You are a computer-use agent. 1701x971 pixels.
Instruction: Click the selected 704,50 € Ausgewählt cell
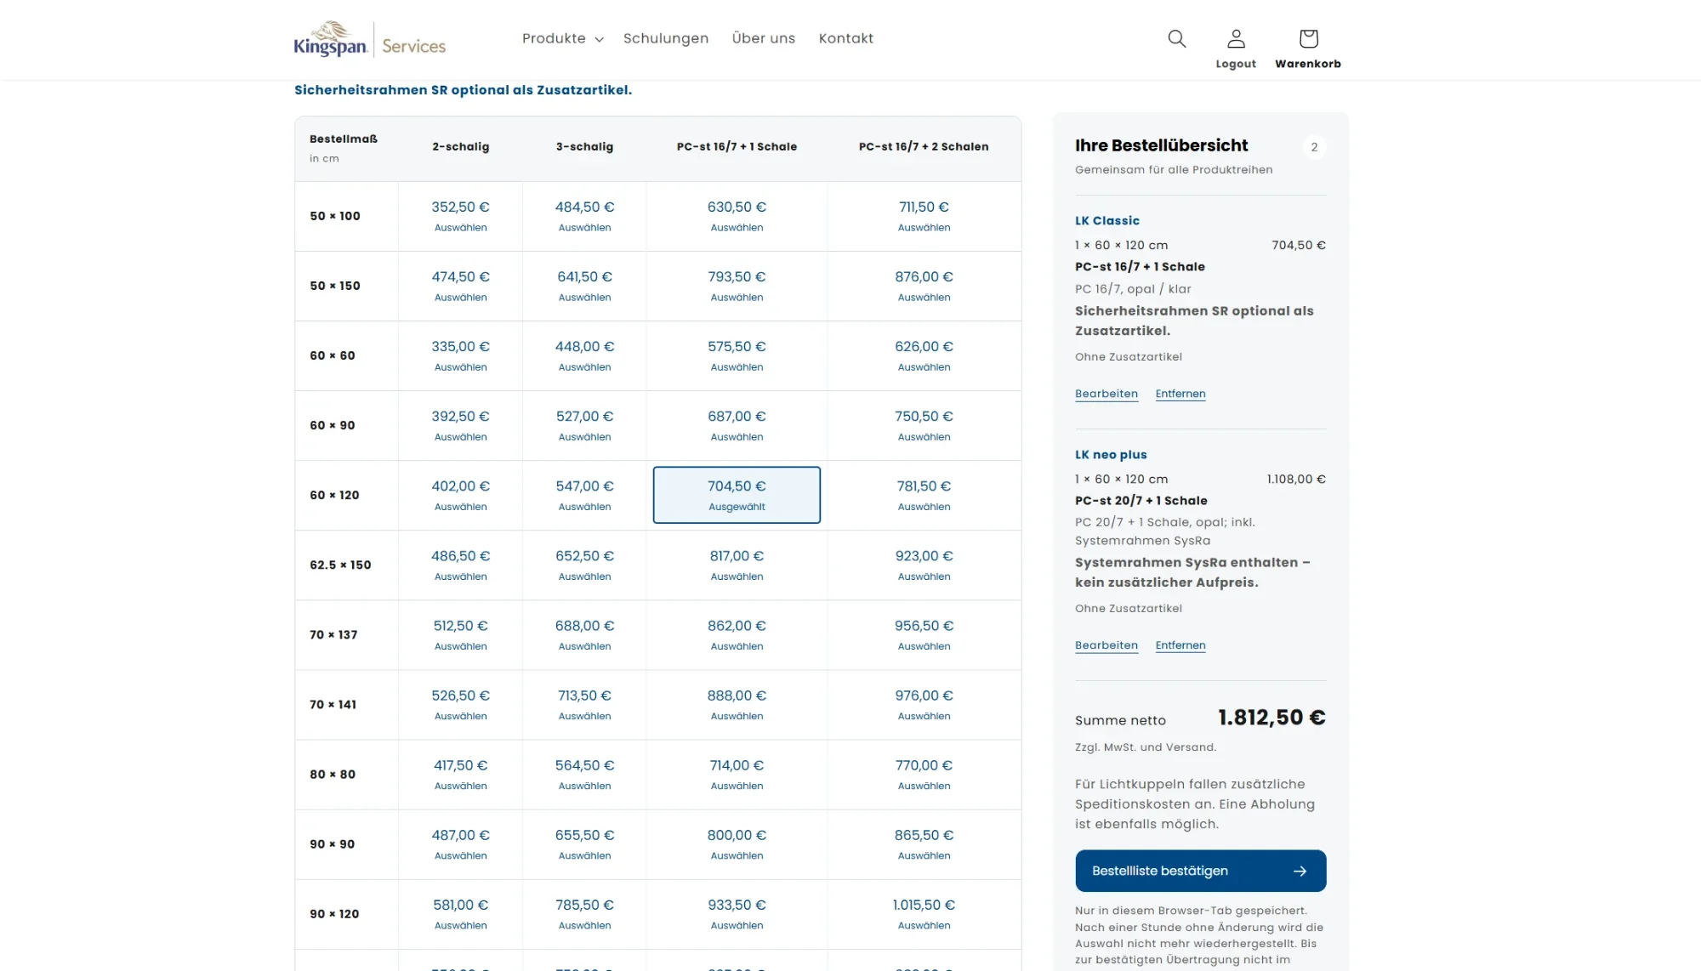[x=737, y=495]
